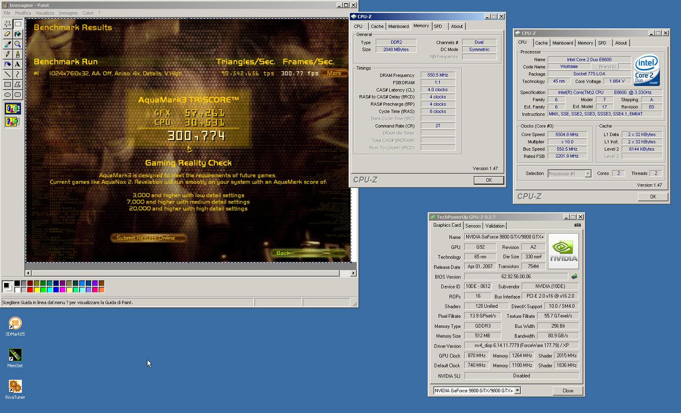Click the DRAM Frequency value 550.5 MHz
Viewport: 681px width, 413px height.
437,75
